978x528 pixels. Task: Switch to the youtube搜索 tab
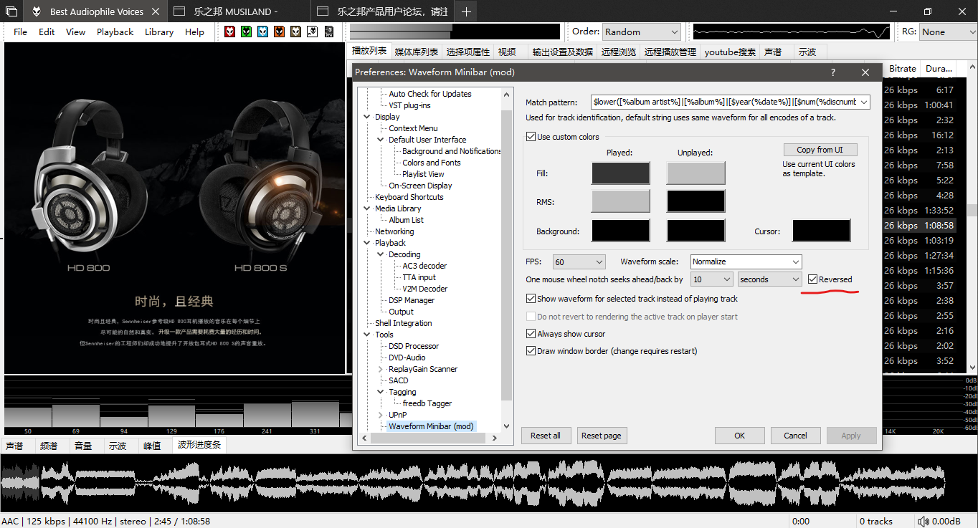click(730, 52)
